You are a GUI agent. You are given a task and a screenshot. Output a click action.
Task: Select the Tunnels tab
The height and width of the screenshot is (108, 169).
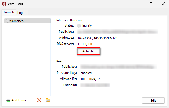pyautogui.click(x=9, y=12)
